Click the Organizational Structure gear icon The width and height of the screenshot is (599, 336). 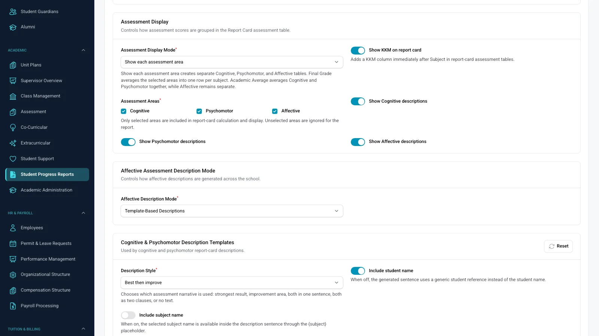point(13,275)
